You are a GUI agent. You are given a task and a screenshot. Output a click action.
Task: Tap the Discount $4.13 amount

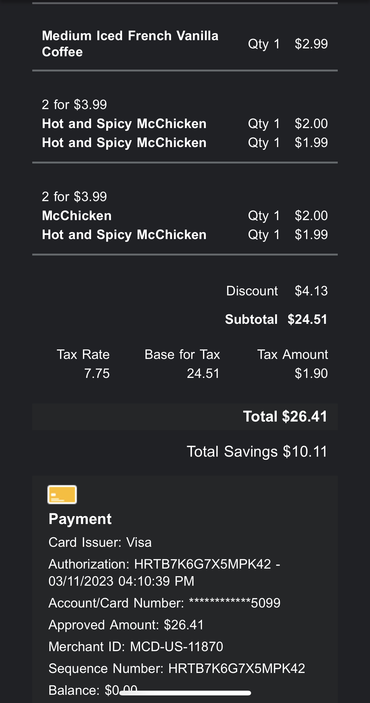[311, 291]
